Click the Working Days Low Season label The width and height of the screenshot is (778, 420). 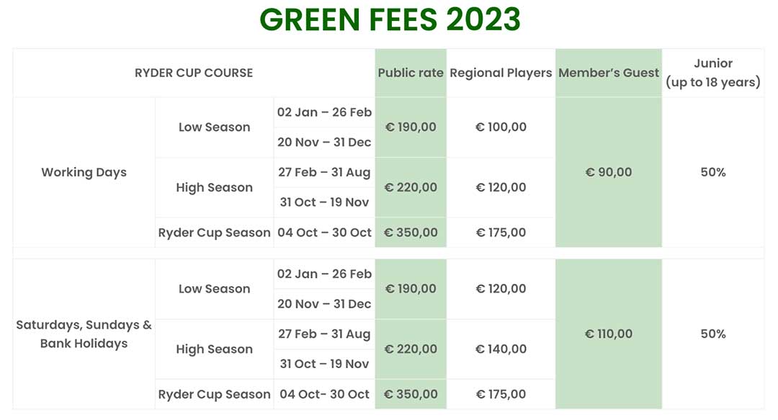(x=214, y=128)
